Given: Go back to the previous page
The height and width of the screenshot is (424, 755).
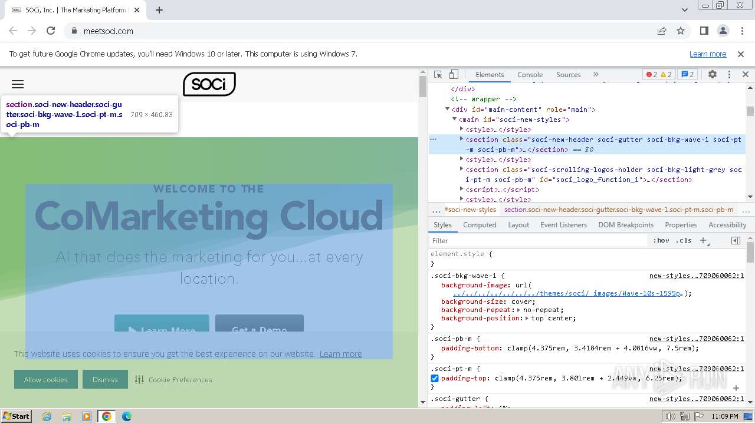Looking at the screenshot, I should [13, 31].
